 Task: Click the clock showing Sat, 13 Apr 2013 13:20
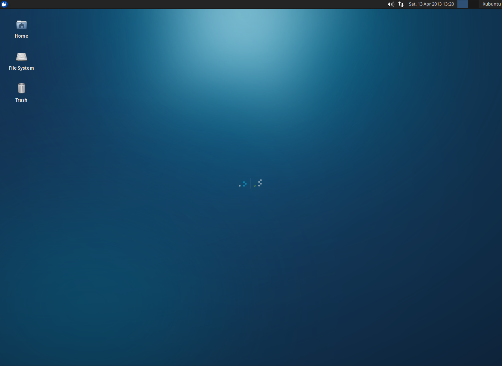click(x=431, y=4)
